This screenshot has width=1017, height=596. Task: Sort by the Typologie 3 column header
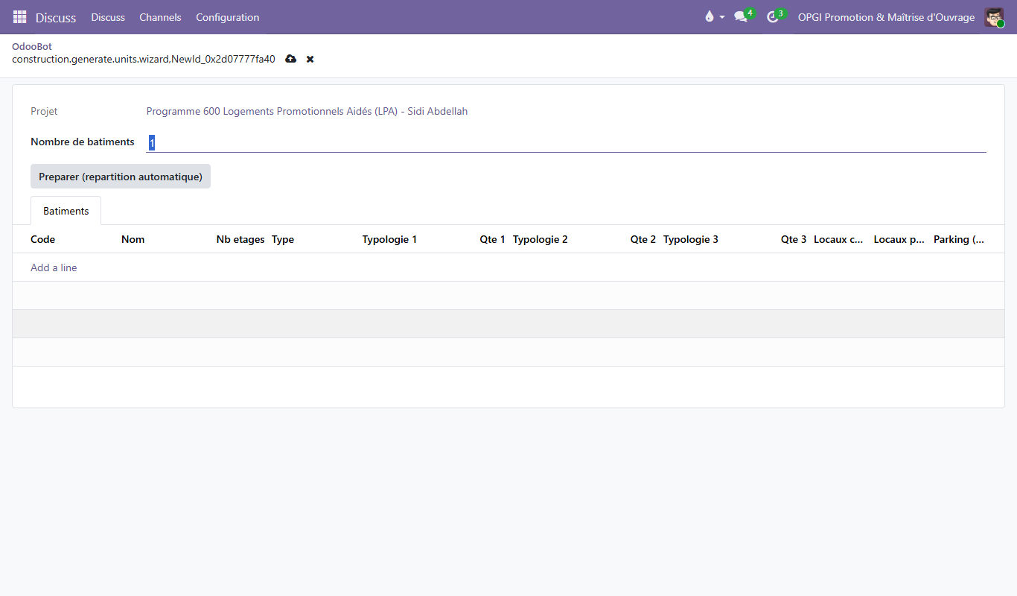691,239
